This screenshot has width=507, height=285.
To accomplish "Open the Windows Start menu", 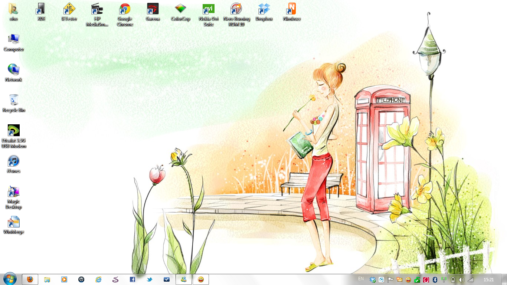I will click(x=10, y=279).
